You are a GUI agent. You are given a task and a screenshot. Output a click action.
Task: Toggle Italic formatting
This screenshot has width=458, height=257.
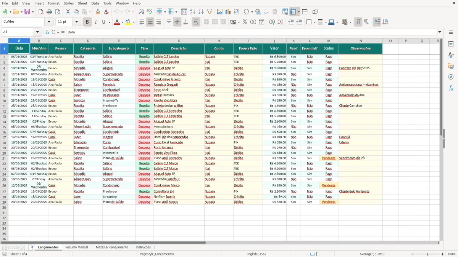tap(95, 22)
